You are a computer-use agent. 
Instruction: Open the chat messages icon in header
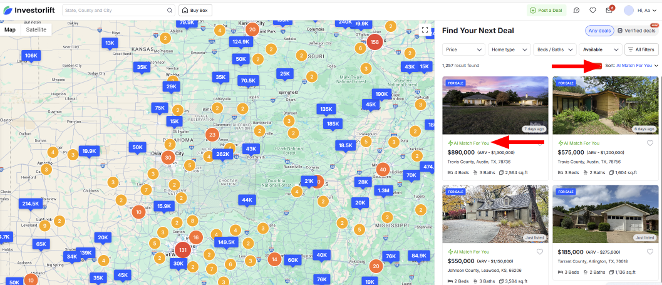tap(576, 11)
